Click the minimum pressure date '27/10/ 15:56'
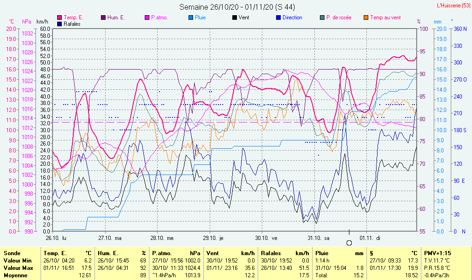Viewport: 472px width, 280px height. 167,261
